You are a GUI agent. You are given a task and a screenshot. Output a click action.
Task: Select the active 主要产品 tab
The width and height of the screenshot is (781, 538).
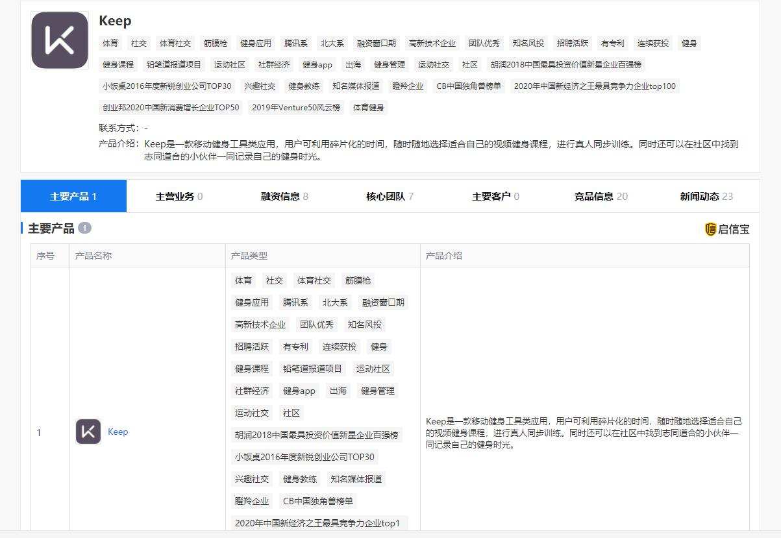pos(73,196)
